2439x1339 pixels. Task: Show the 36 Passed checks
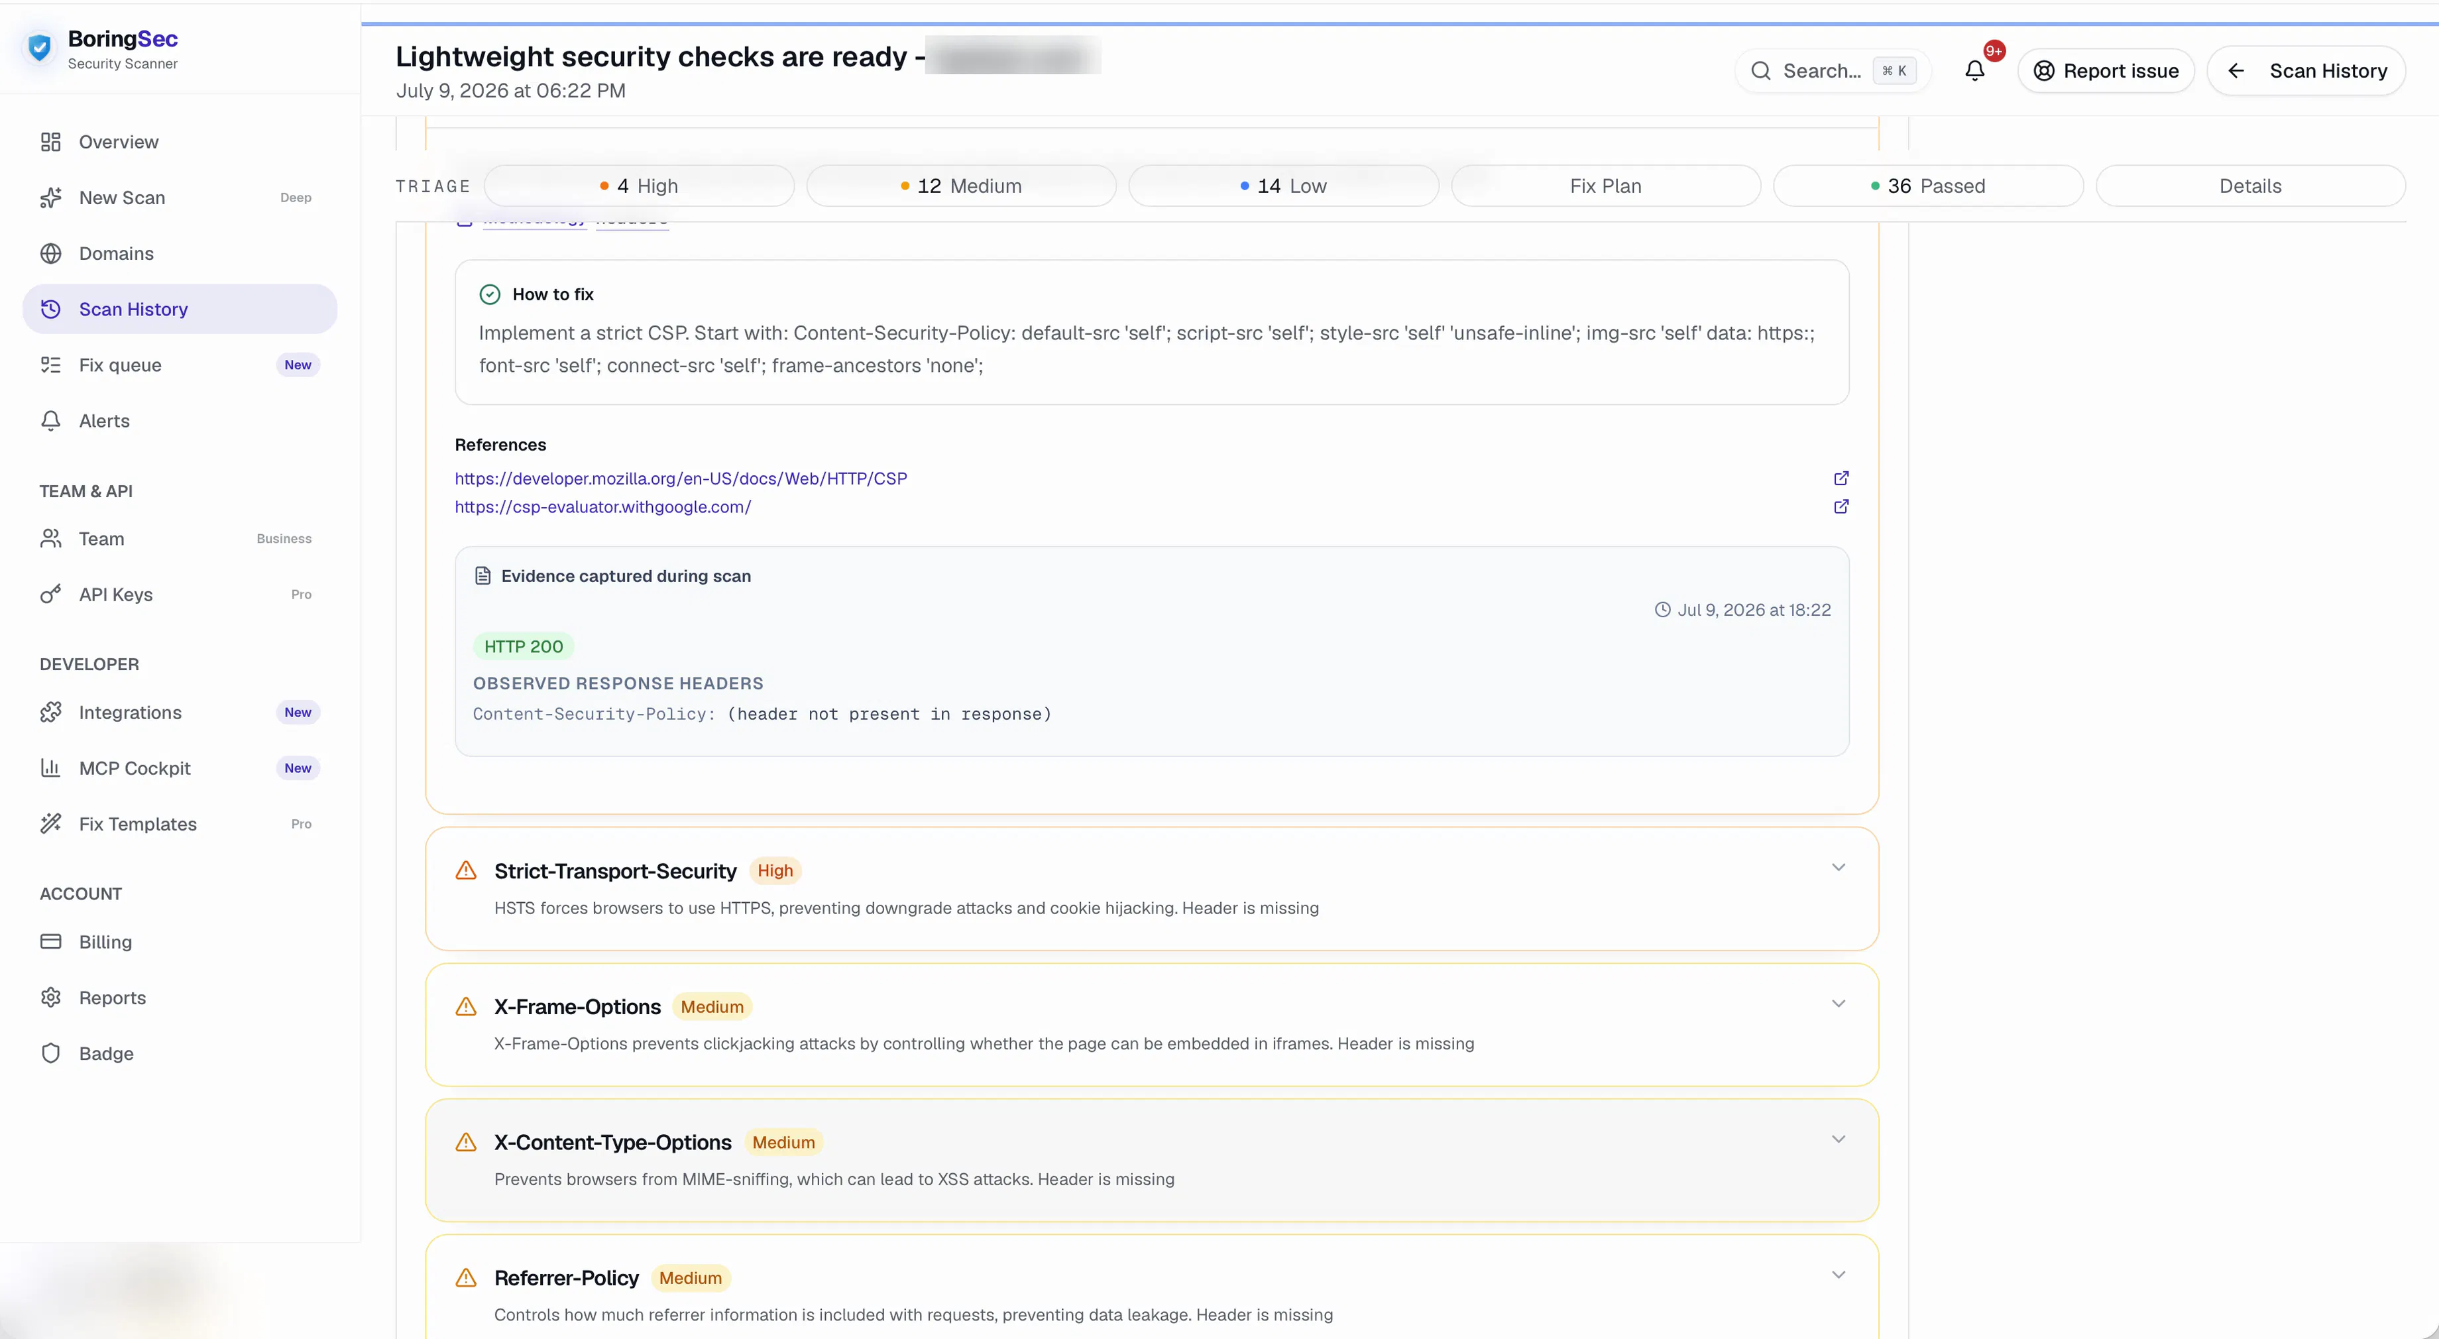click(x=1928, y=186)
